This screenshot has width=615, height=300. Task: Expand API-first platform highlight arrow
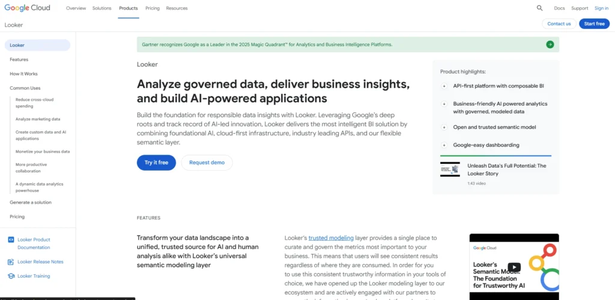click(444, 86)
